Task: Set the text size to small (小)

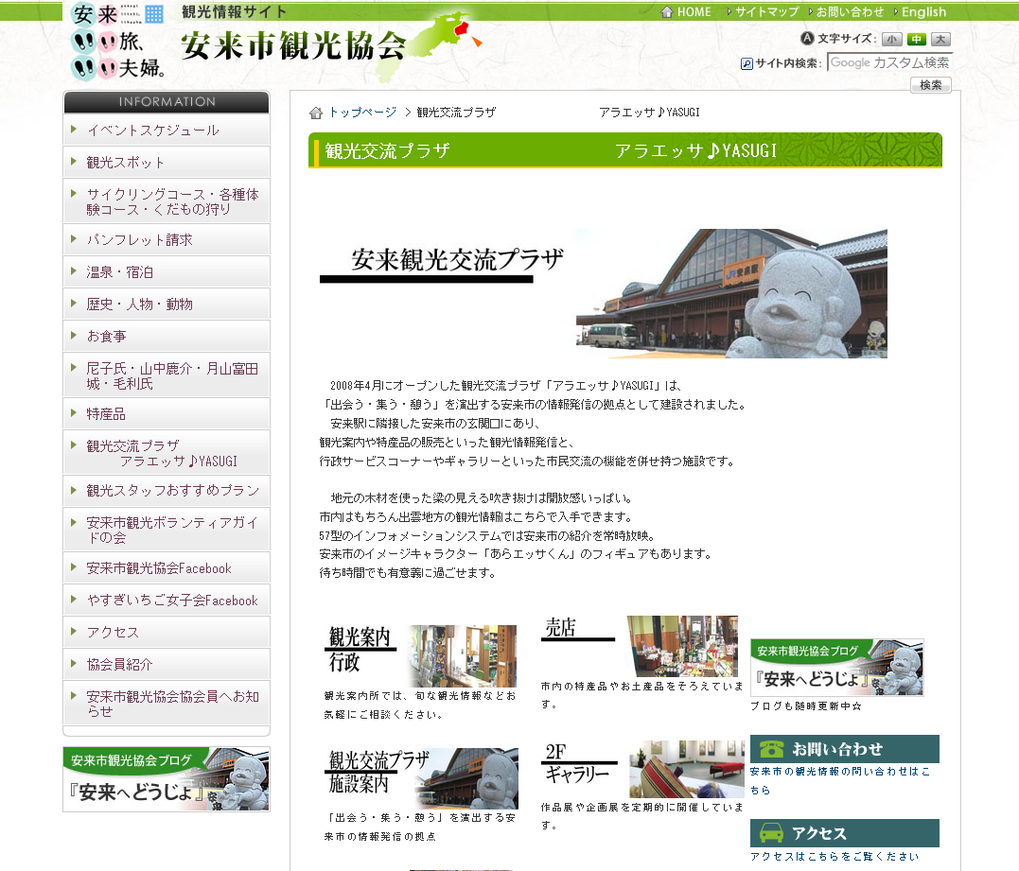Action: [891, 39]
